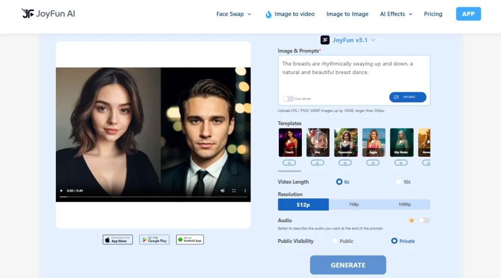Enter fullscreen mode on the video player

click(x=234, y=191)
